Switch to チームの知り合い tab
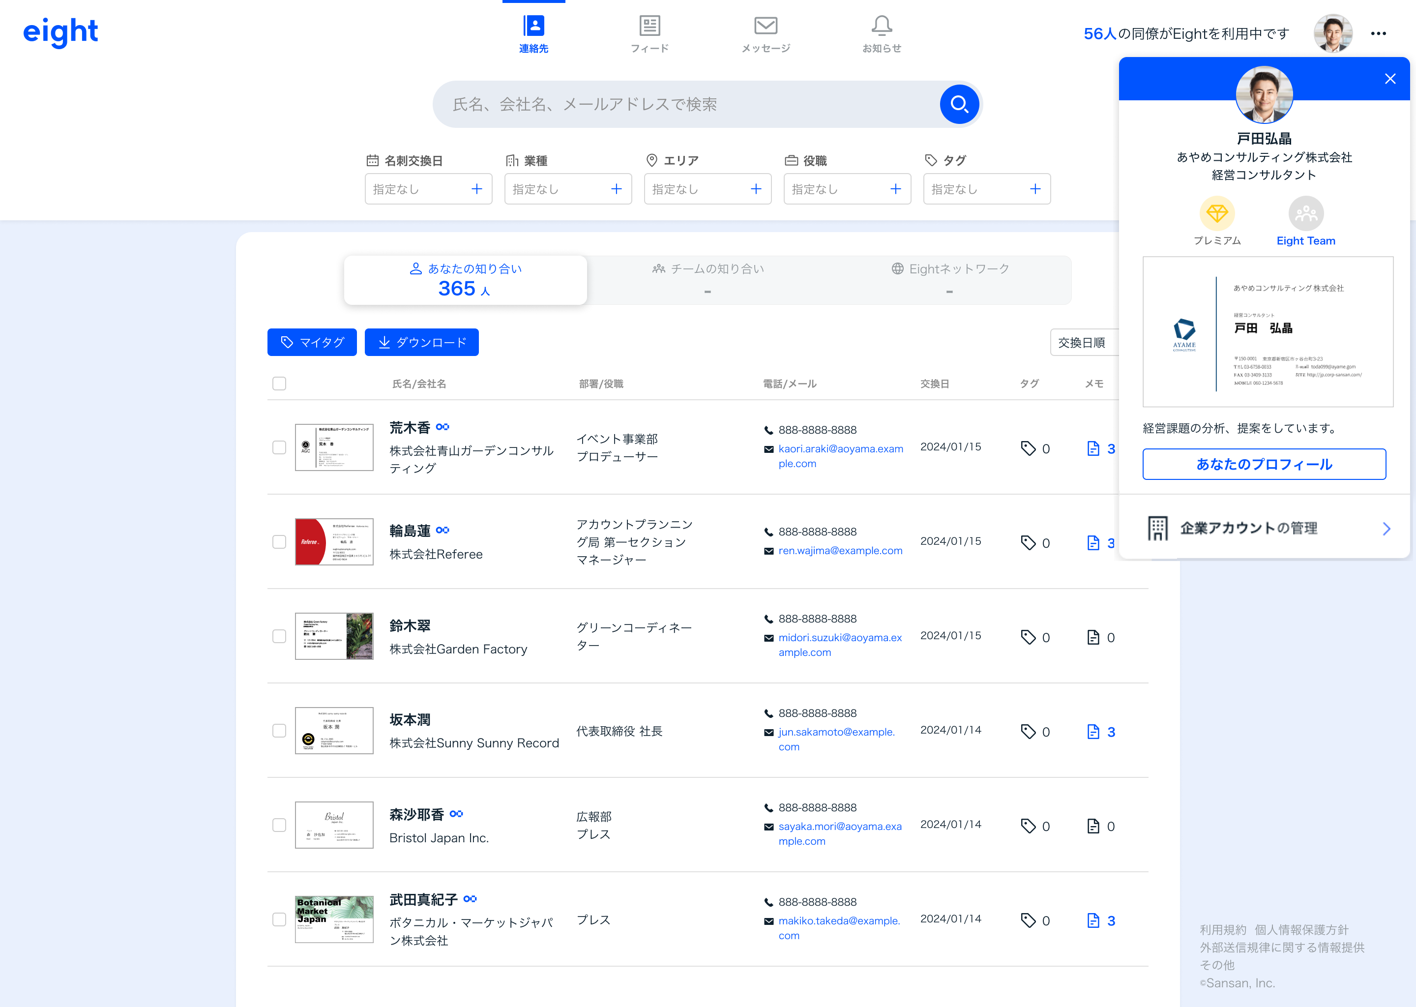This screenshot has width=1416, height=1007. click(708, 280)
